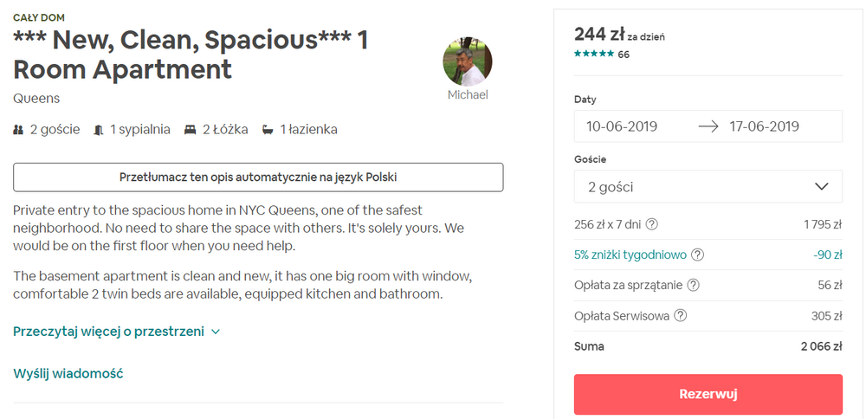
Task: Click Przetłumacz ten opis automatycznie button
Action: point(258,177)
